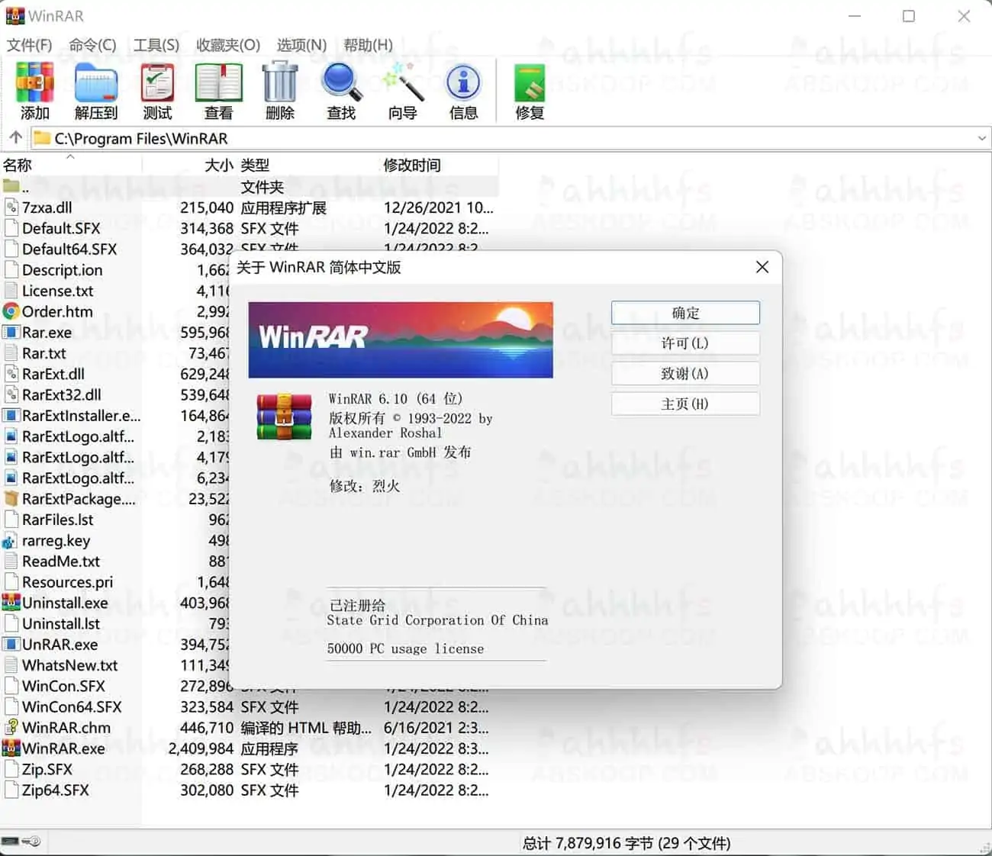Expand the address bar path dropdown
992x856 pixels.
[x=981, y=138]
